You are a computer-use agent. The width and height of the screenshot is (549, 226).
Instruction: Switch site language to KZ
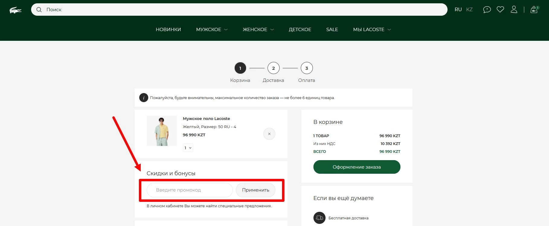tap(469, 10)
